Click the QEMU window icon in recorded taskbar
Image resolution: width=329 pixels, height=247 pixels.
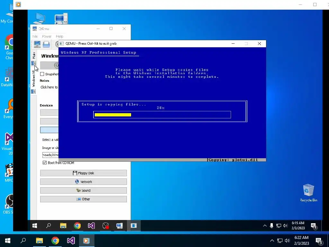click(x=134, y=225)
